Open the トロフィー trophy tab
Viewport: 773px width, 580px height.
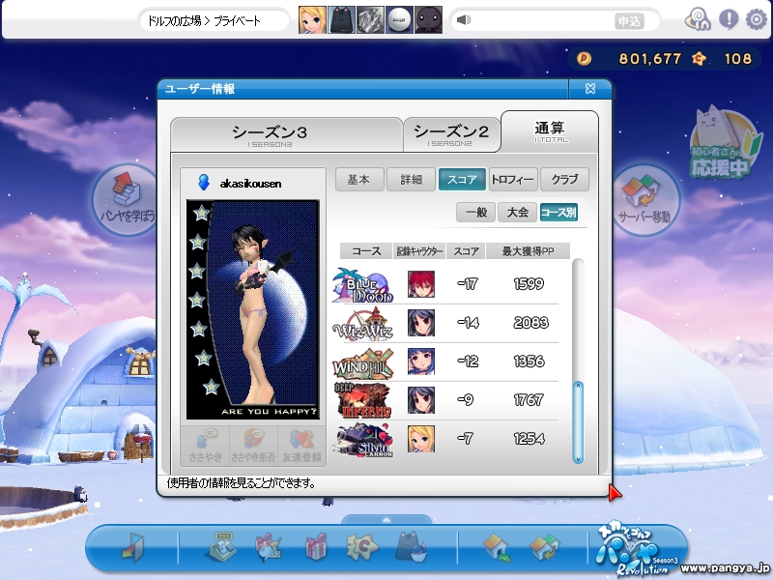tap(513, 180)
